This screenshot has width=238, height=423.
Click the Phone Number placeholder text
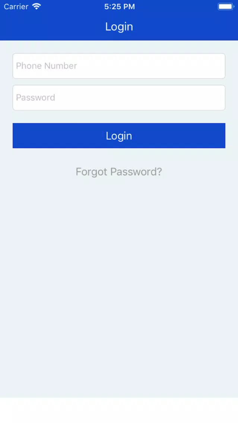[x=47, y=66]
